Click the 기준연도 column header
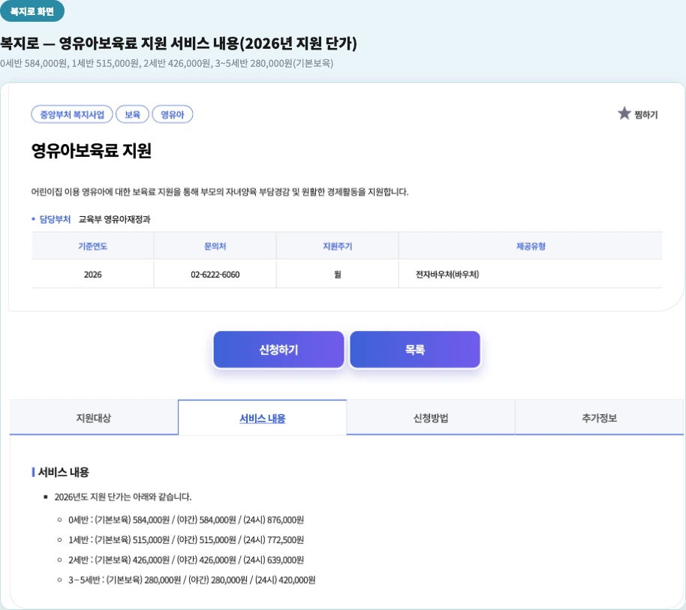The width and height of the screenshot is (686, 610). [93, 246]
